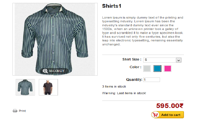Click the Shirts1 product title

click(x=112, y=6)
